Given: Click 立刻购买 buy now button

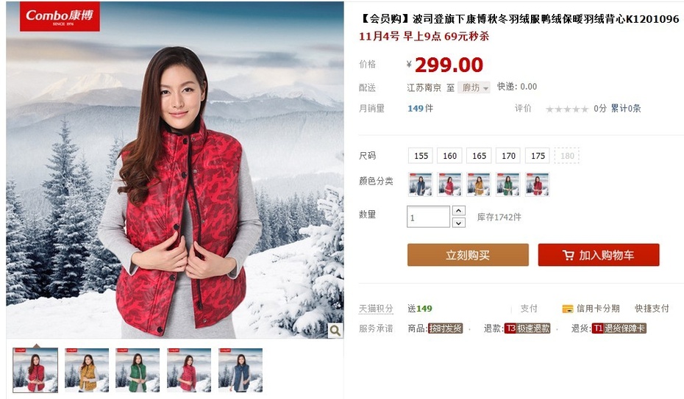Looking at the screenshot, I should pos(468,255).
